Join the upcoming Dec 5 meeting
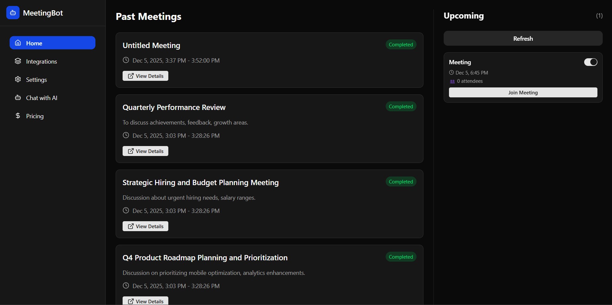612x305 pixels. coord(523,93)
